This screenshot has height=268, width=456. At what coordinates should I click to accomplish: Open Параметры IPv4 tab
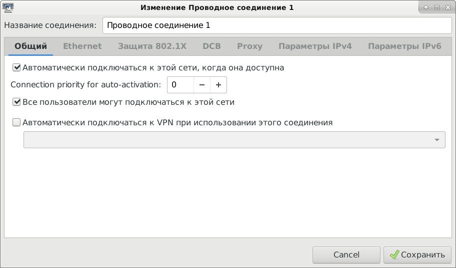(315, 46)
